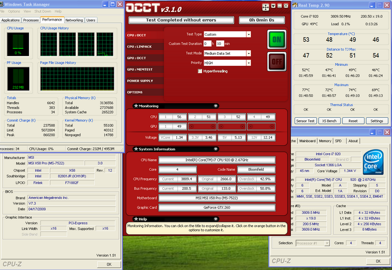Collapse the System Information section arrow
Viewport: 392px width, 270px height.
[x=216, y=149]
